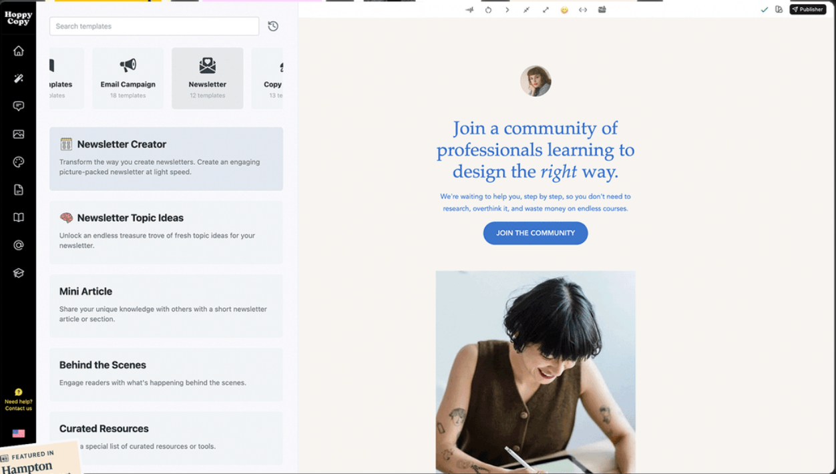
Task: Open the Newsletter Topic Ideas template
Action: pos(166,232)
